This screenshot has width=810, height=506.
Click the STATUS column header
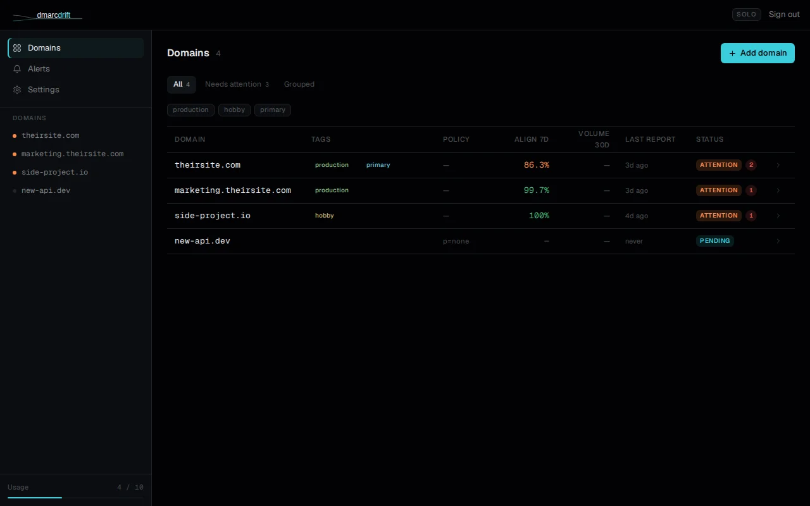710,139
